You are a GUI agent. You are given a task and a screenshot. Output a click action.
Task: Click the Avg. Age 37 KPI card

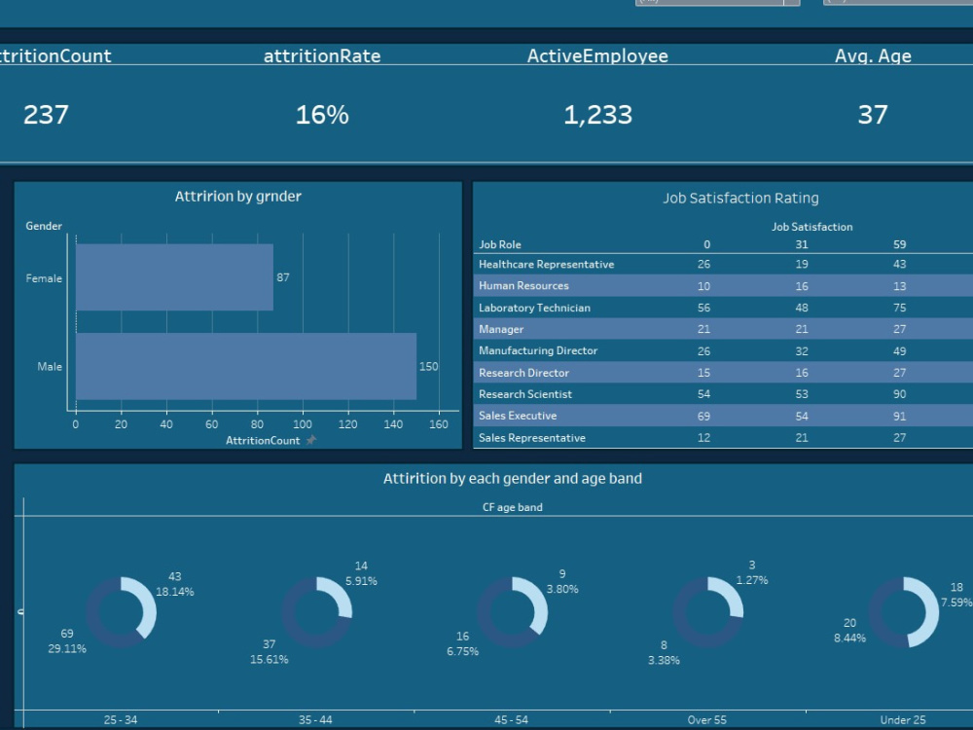[x=874, y=115]
